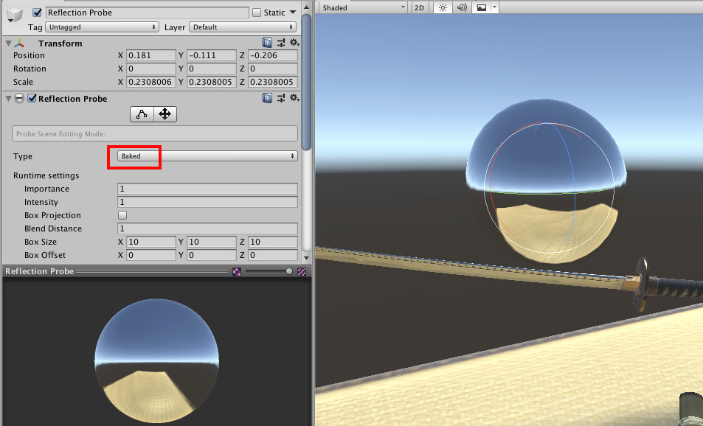Click the Intensity value field
The width and height of the screenshot is (703, 426).
point(207,202)
